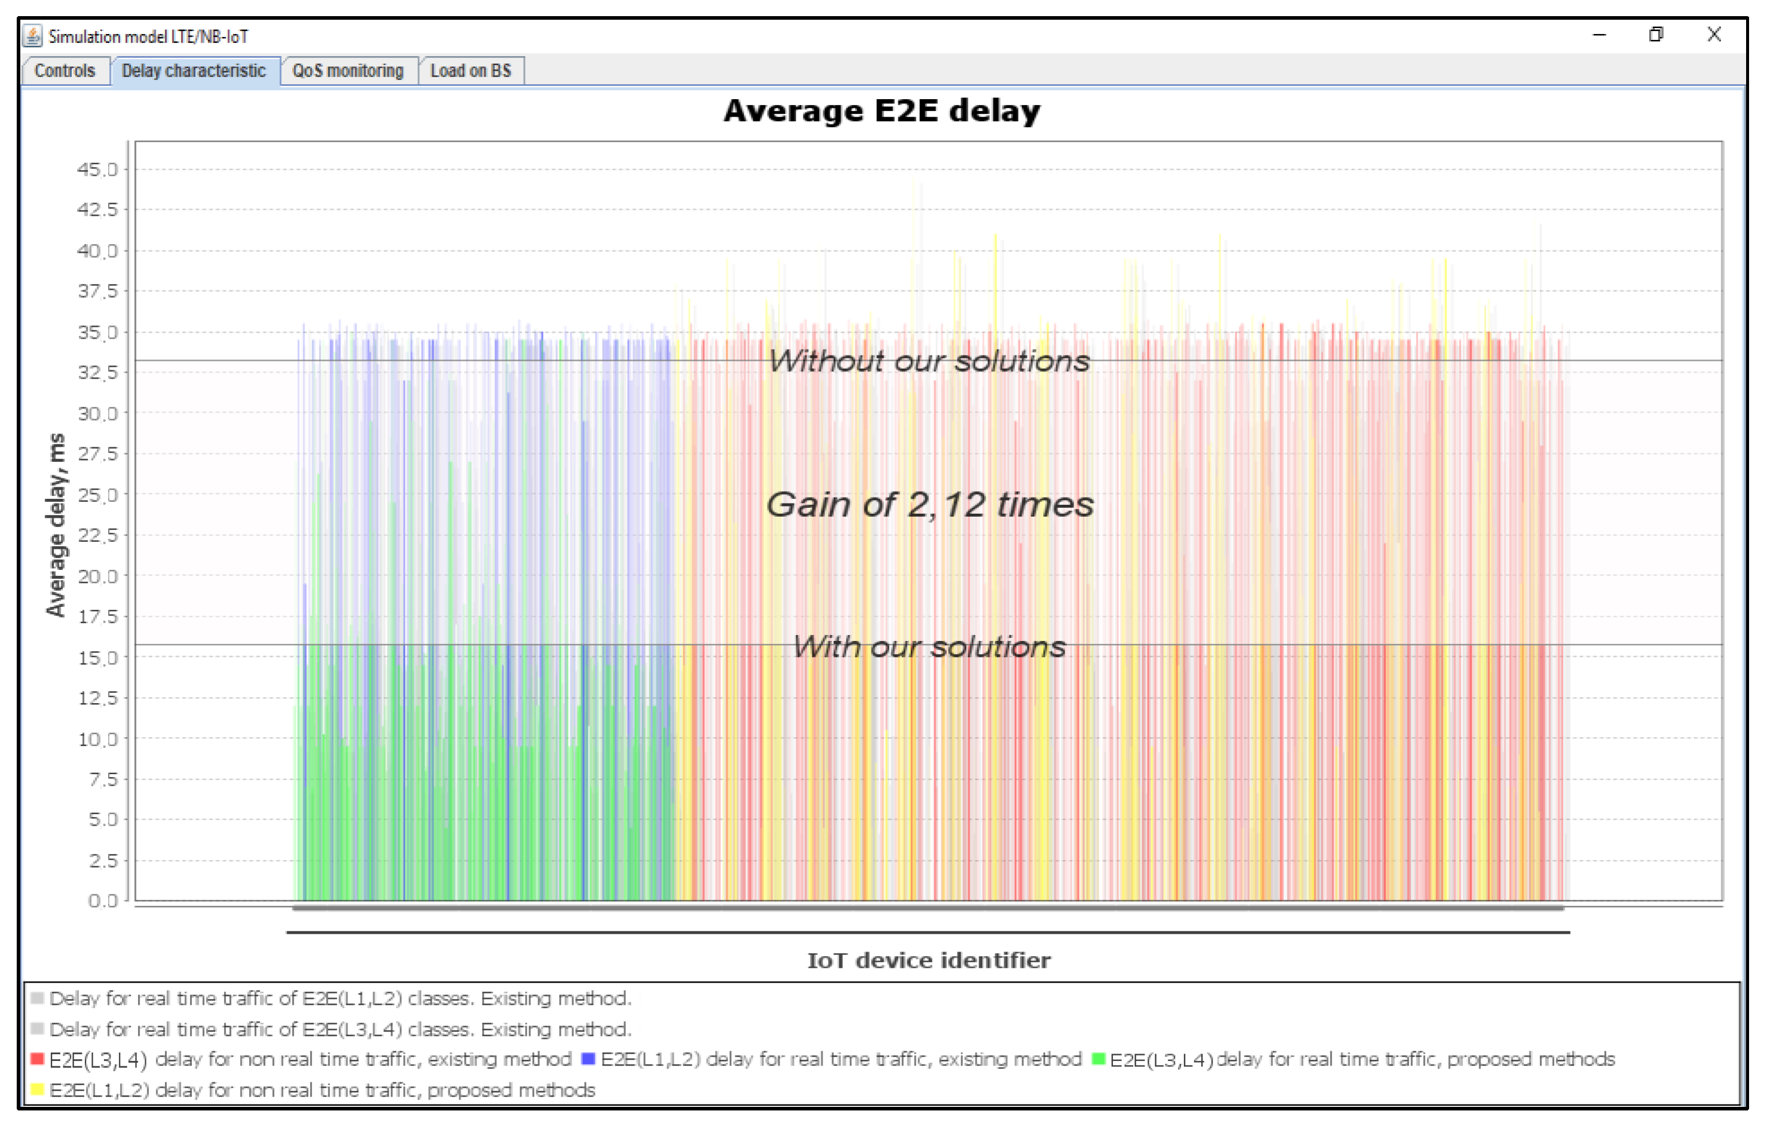Image resolution: width=1767 pixels, height=1123 pixels.
Task: Click the yellow E2E(L1,L2) legend swatch
Action: point(38,1089)
